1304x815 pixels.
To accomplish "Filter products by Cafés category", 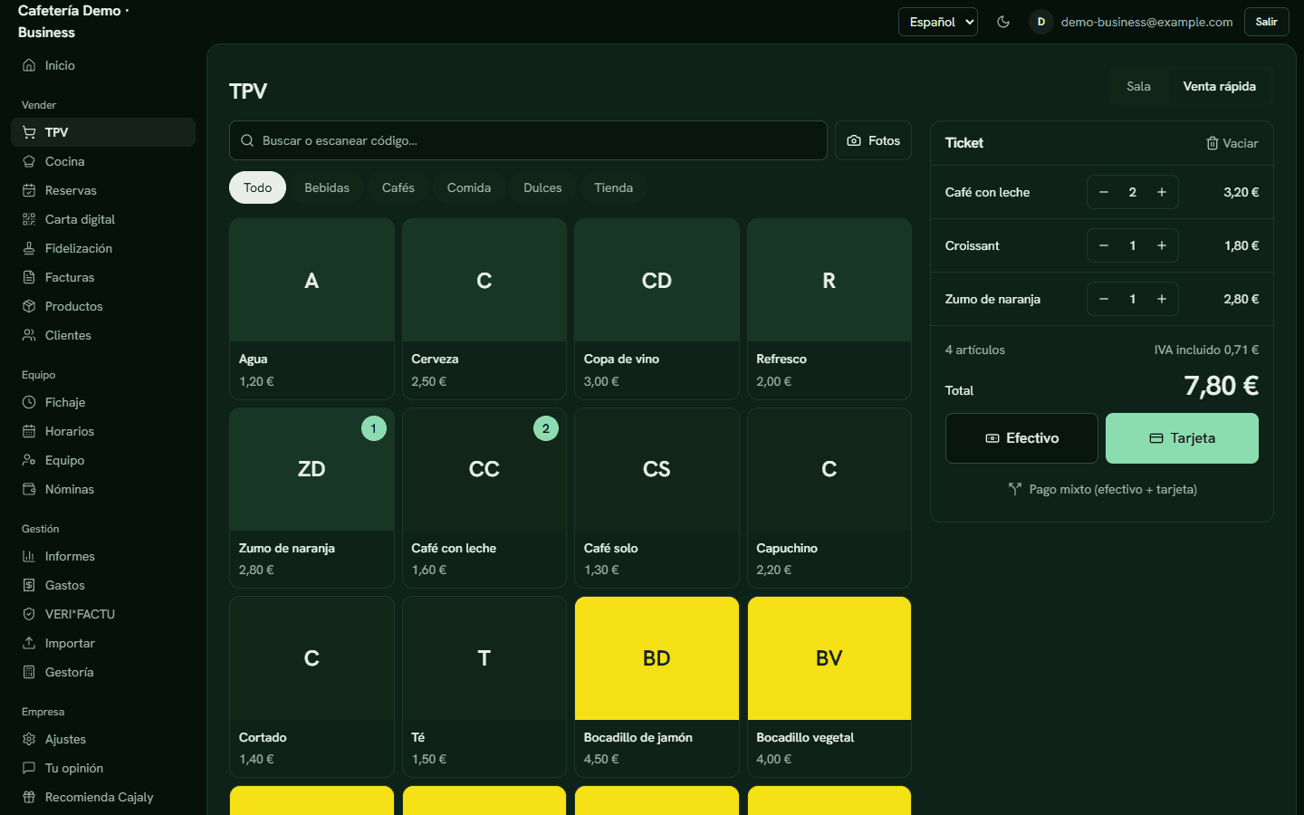I will coord(398,187).
